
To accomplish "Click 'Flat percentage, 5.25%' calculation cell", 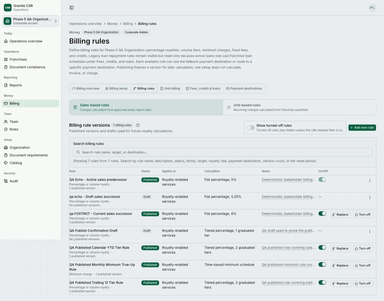I will point(223,197).
